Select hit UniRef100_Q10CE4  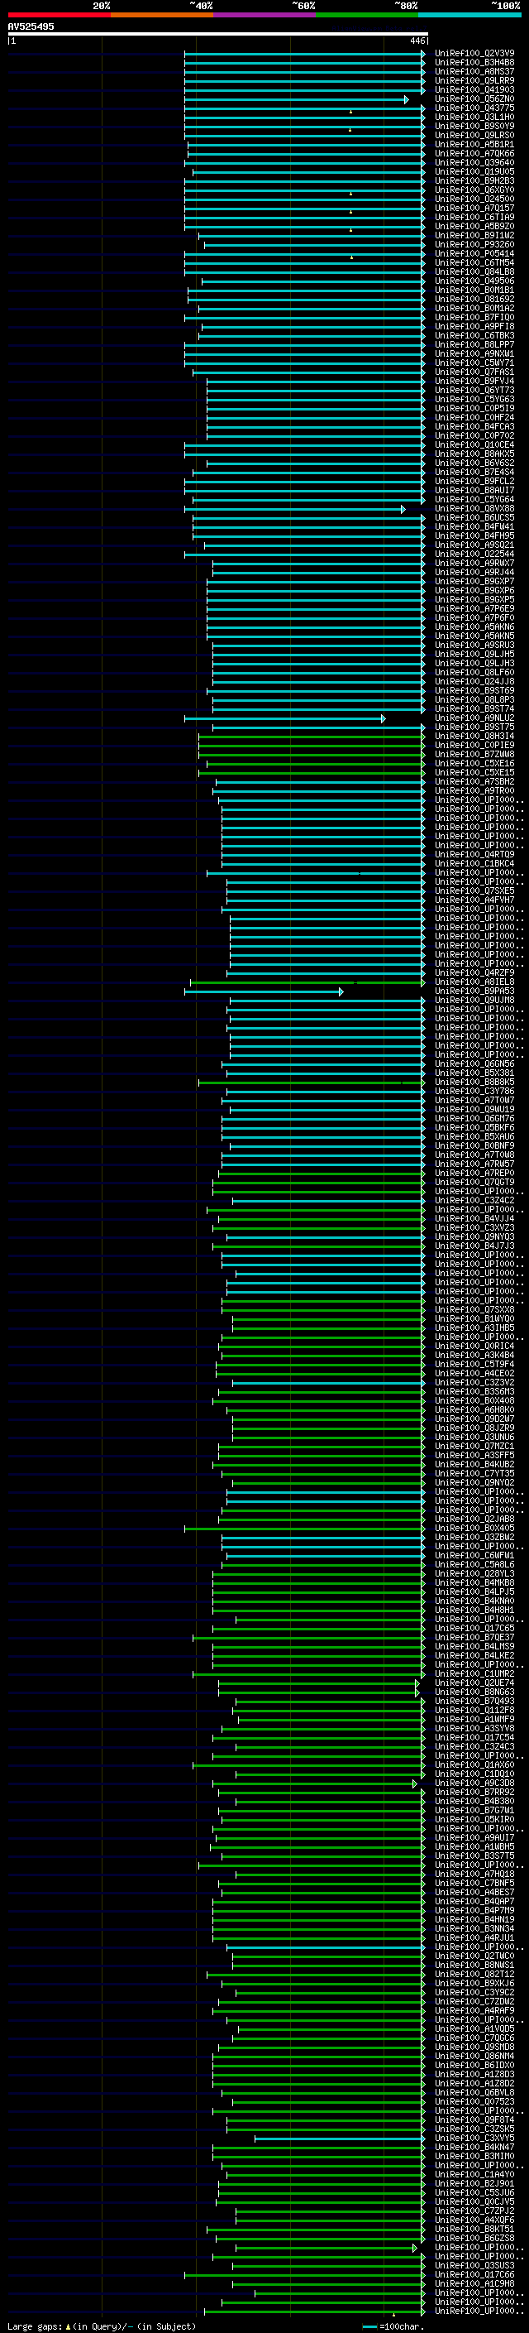coord(474,444)
